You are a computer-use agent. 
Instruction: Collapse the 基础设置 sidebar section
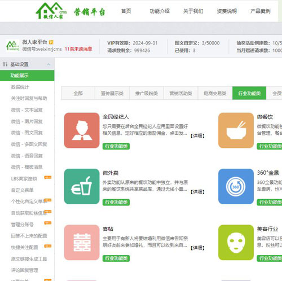coord(49,64)
